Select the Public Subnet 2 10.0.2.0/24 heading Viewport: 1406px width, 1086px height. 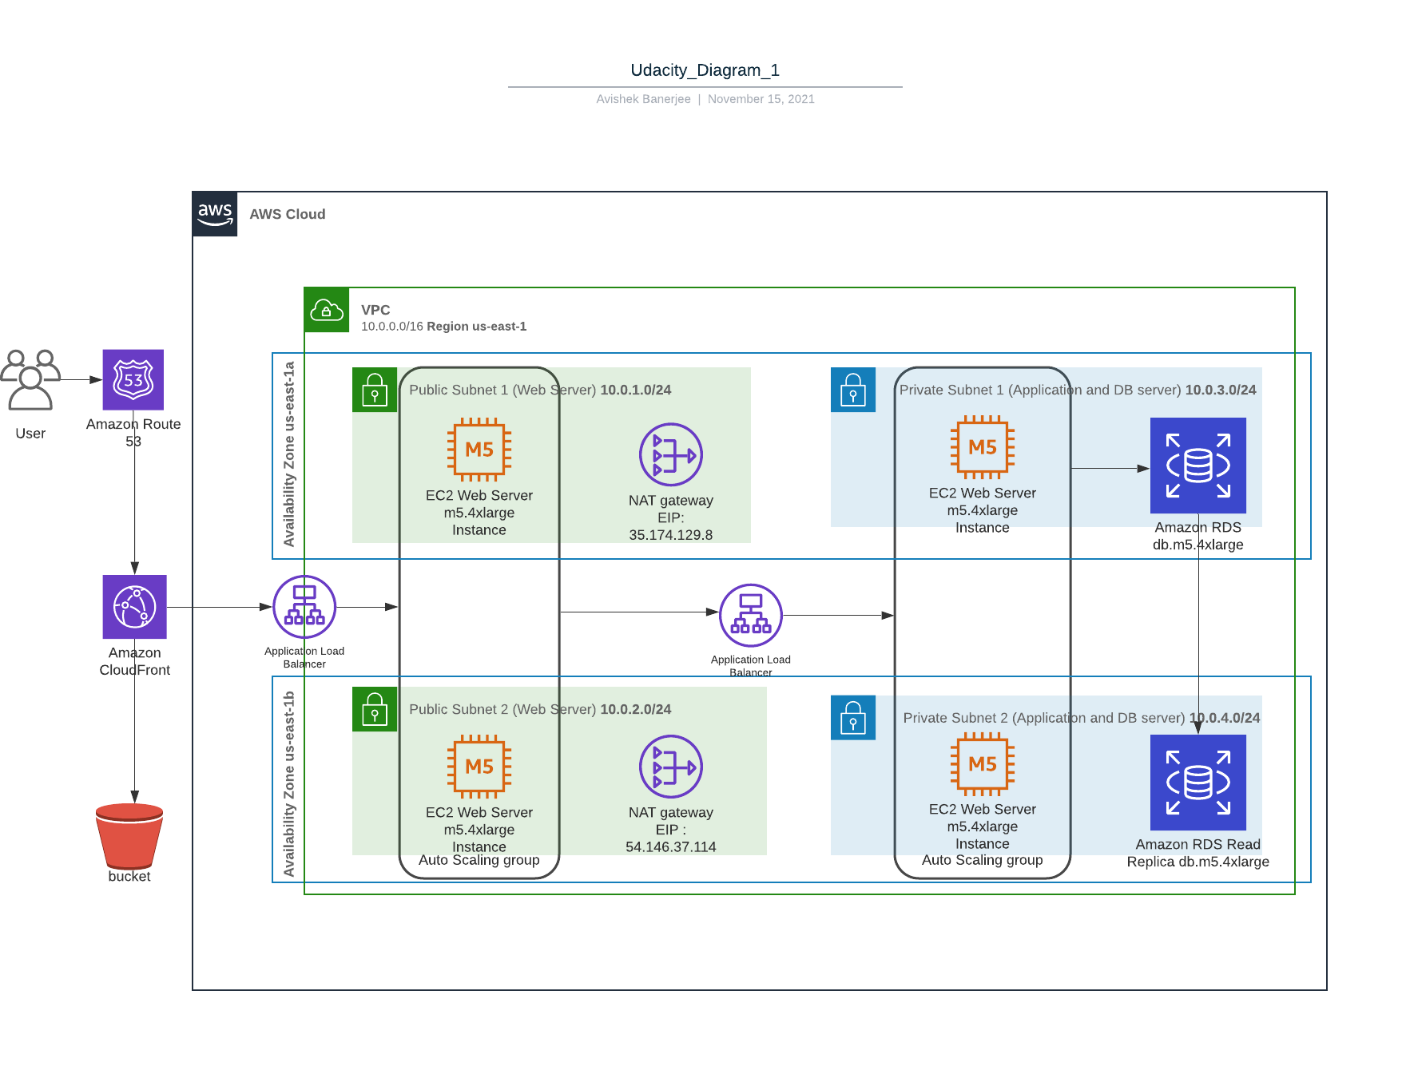pos(540,709)
